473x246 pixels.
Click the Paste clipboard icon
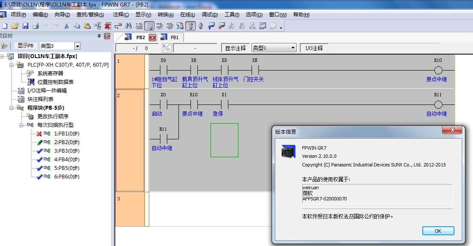point(87,26)
